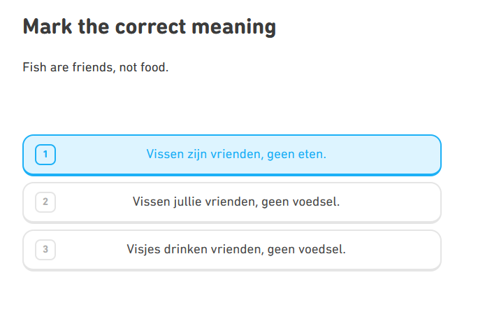The height and width of the screenshot is (317, 492).
Task: Choose option "Vissen jullie vrienden, geen voedsel."
Action: (x=236, y=202)
